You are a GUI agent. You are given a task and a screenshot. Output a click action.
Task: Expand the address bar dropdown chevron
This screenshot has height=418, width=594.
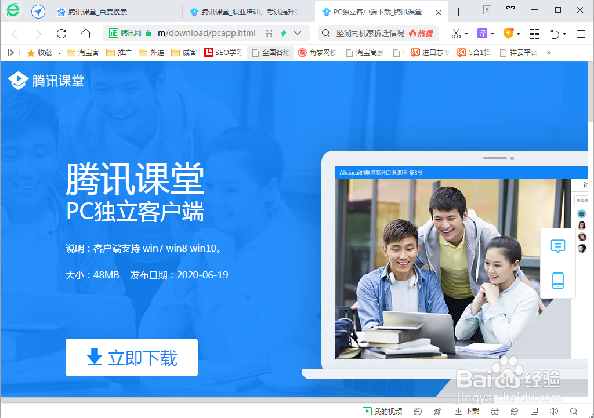pos(298,33)
